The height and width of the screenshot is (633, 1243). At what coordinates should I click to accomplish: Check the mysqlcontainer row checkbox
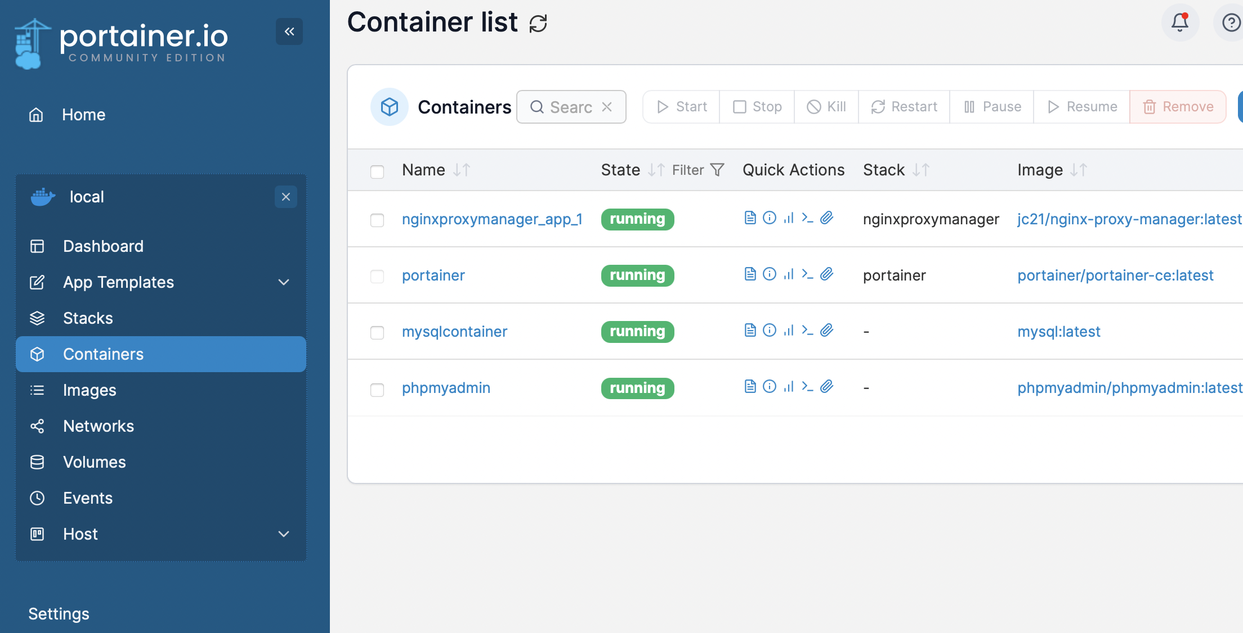click(x=377, y=332)
